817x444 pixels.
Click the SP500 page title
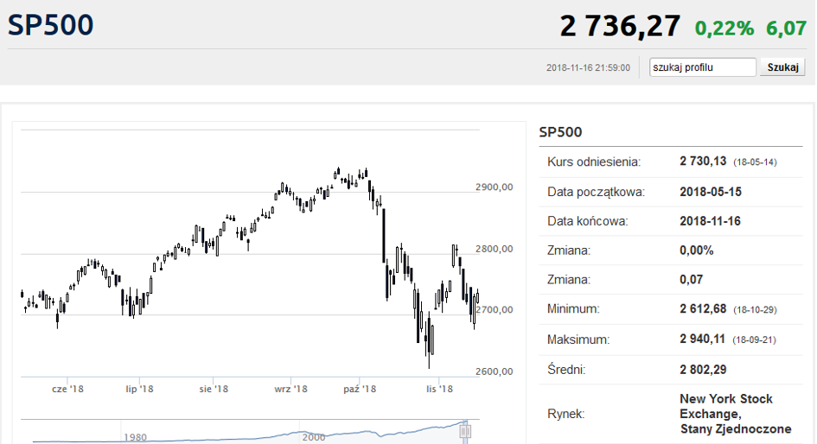coord(51,25)
